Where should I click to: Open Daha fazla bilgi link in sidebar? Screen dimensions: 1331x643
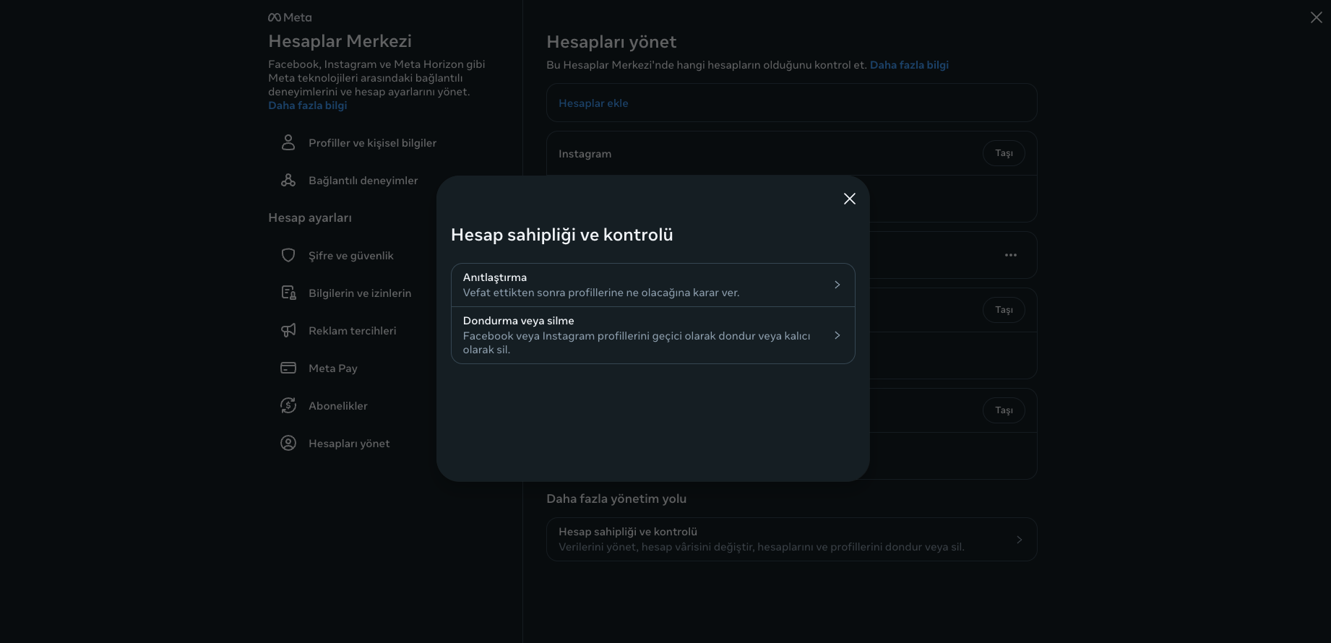307,105
